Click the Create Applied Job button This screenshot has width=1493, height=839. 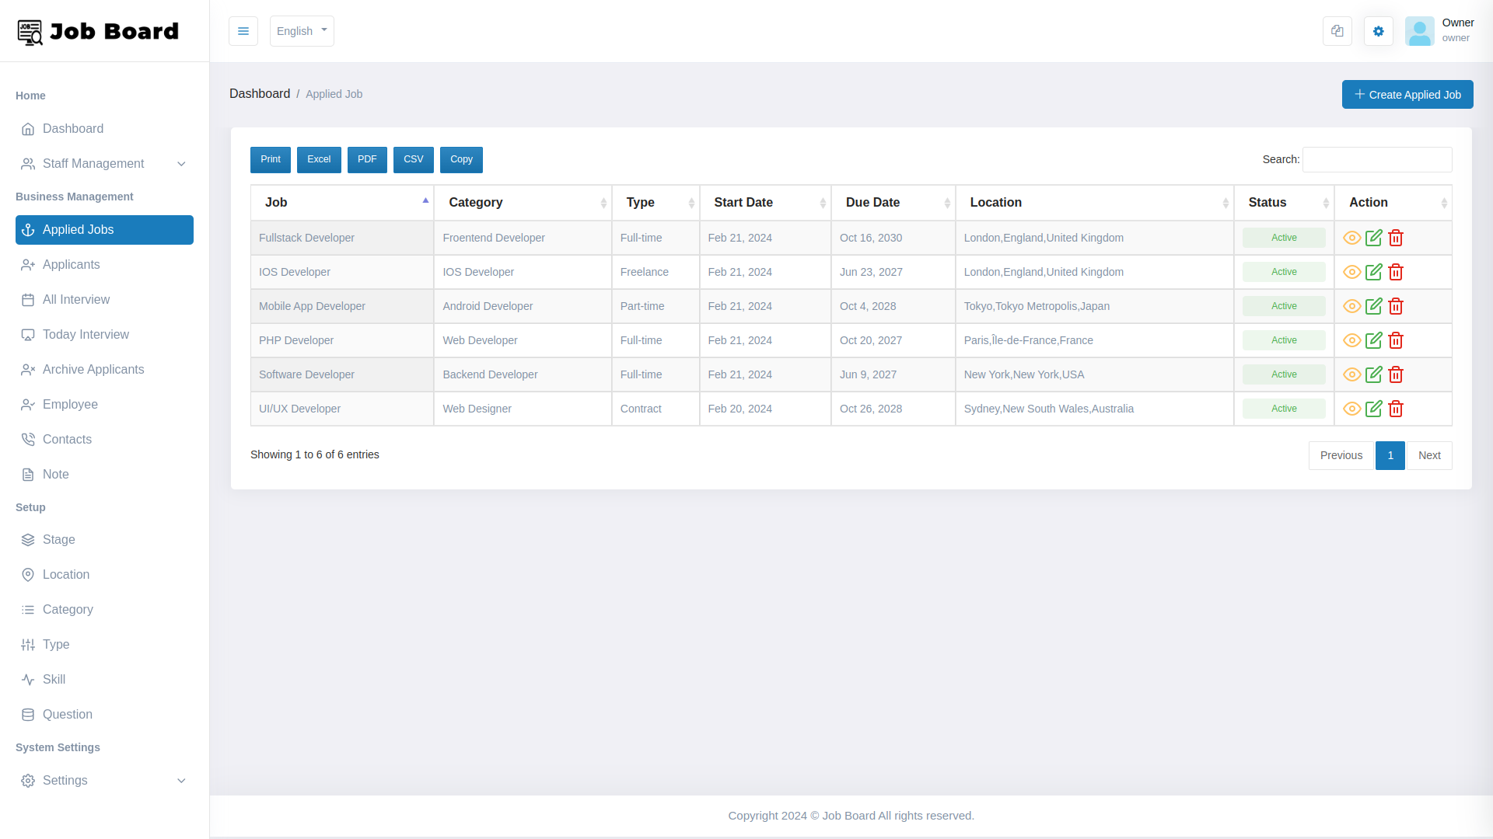tap(1407, 94)
